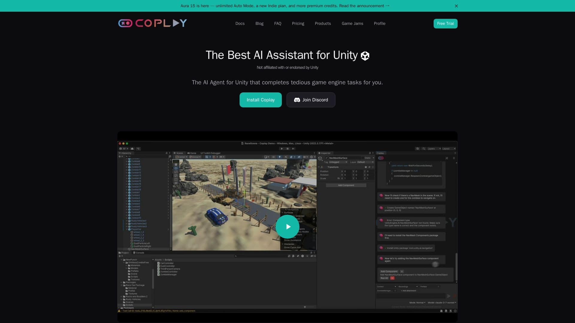Select the Move tool in the demo Scene view

(x=176, y=168)
